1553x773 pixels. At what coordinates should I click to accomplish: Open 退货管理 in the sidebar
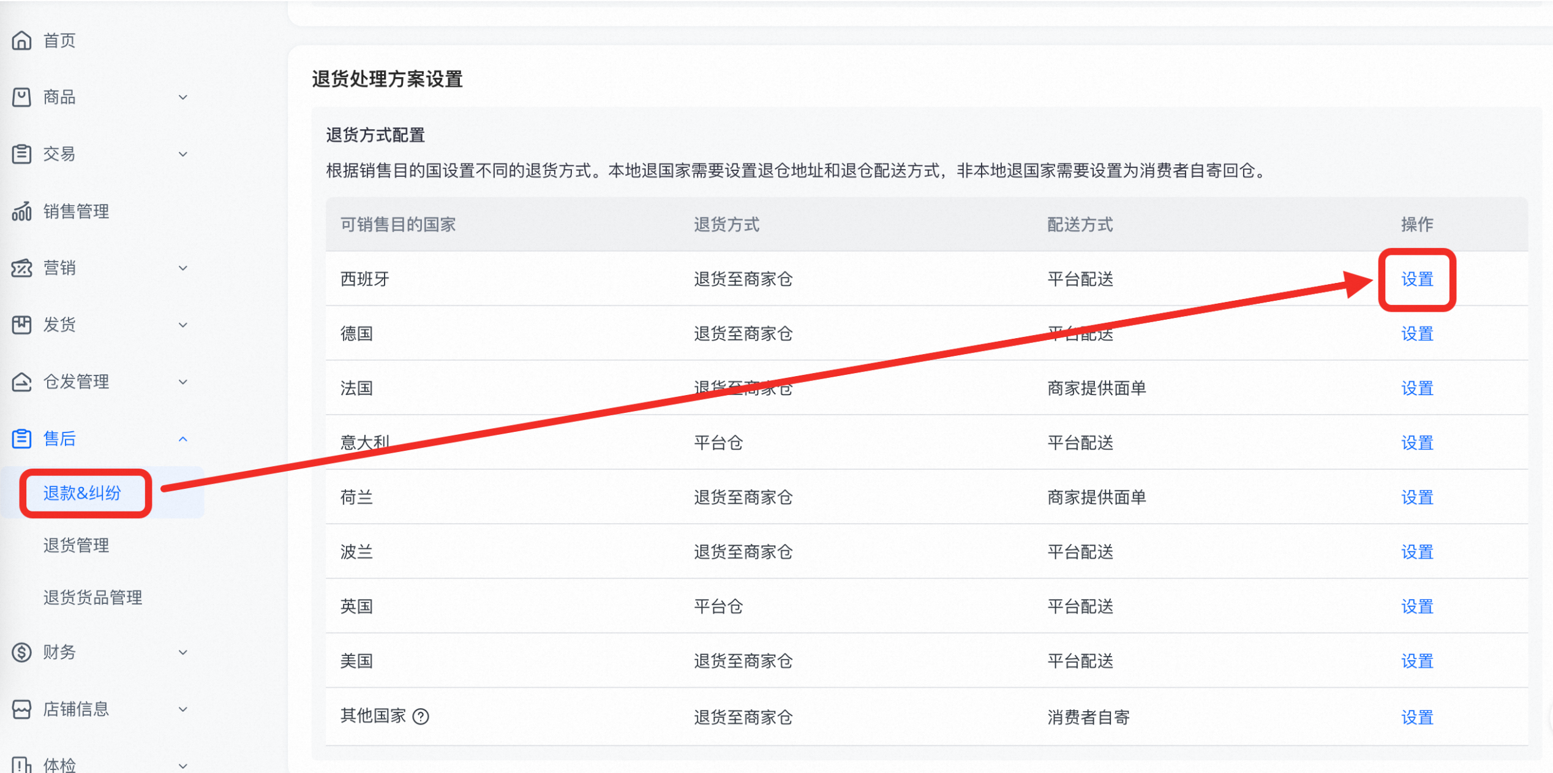[76, 545]
